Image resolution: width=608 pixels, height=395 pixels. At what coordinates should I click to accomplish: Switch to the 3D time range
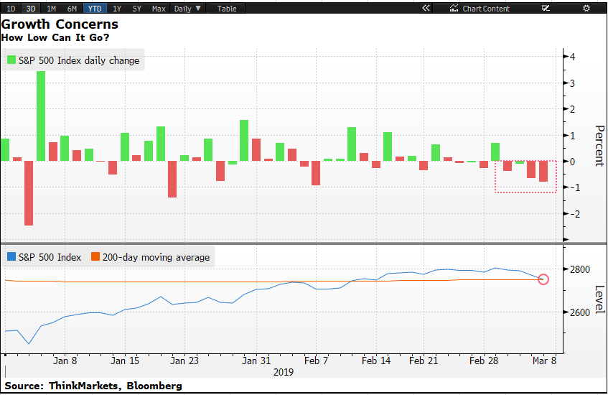[30, 9]
